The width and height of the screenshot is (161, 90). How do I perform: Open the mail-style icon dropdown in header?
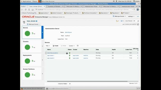pyautogui.click(x=122, y=21)
